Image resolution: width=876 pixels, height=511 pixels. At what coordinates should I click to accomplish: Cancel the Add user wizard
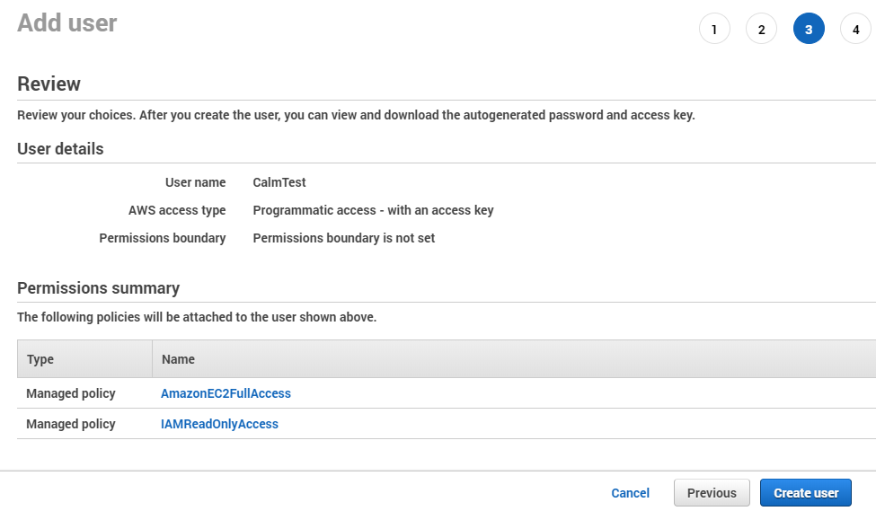click(x=630, y=493)
